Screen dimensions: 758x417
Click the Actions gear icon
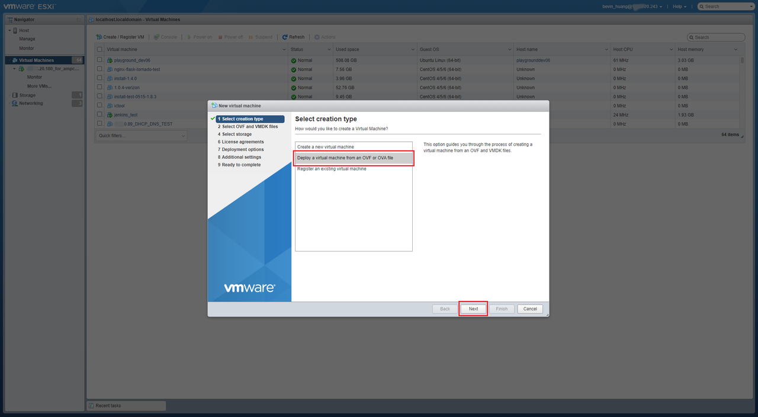tap(317, 37)
